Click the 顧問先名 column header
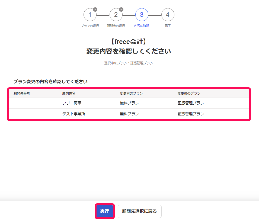Viewport: 259px width, 222px height. click(x=69, y=94)
